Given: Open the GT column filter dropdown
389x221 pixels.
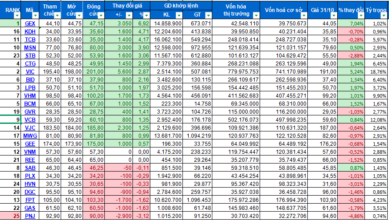Looking at the screenshot, I should click(x=208, y=16).
